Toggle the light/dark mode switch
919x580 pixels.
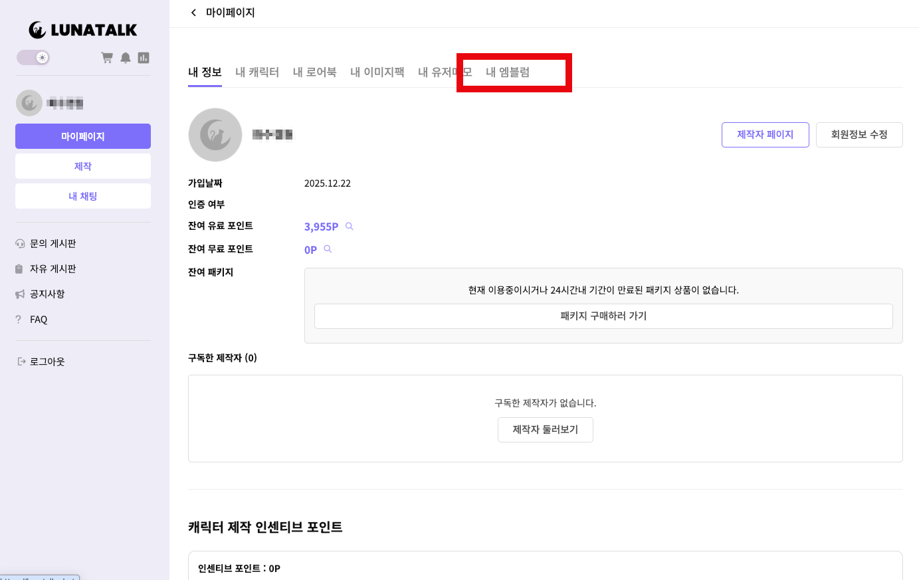tap(34, 58)
